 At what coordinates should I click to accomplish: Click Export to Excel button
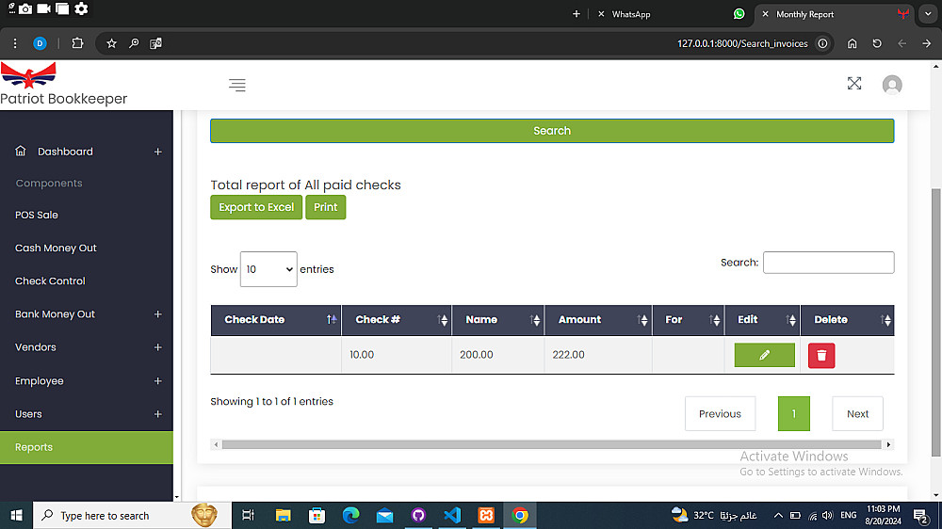point(256,207)
